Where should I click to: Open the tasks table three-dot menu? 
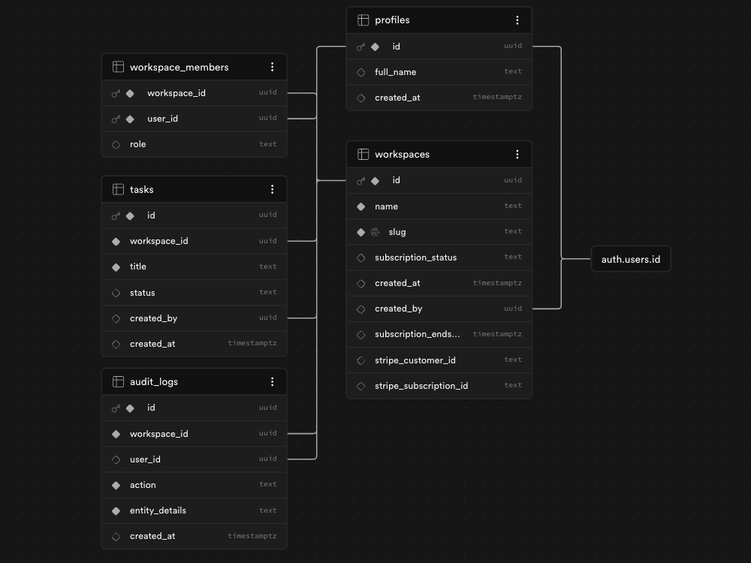tap(272, 190)
